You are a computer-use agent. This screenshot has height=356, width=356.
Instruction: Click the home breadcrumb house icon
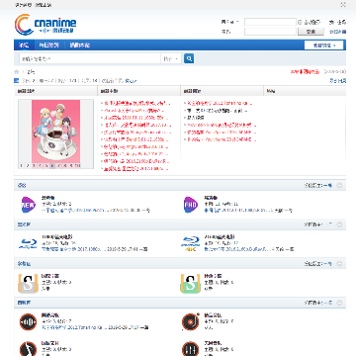tap(17, 71)
